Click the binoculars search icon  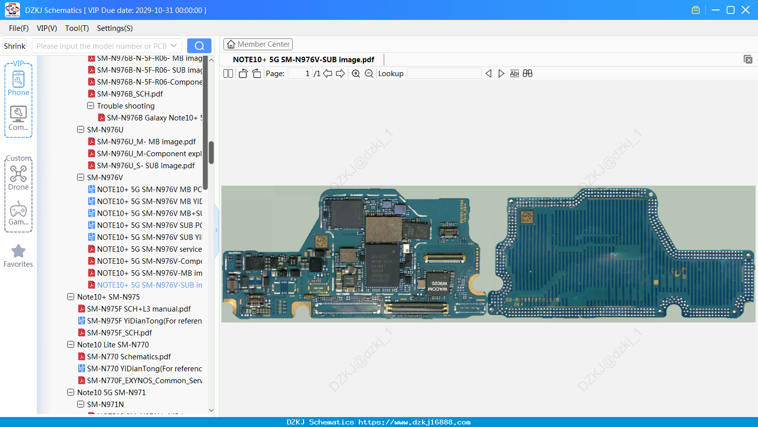(x=528, y=74)
